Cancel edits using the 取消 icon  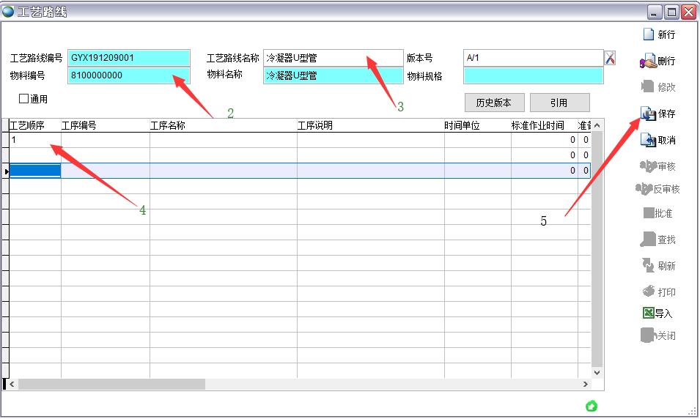coord(648,140)
